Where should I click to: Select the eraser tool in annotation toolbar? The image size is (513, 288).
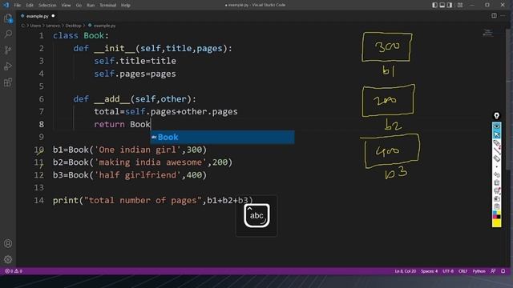[497, 158]
